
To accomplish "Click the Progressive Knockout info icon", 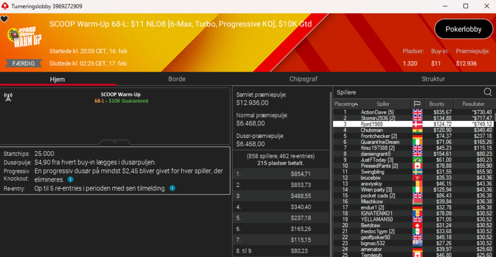I will 70,180.
